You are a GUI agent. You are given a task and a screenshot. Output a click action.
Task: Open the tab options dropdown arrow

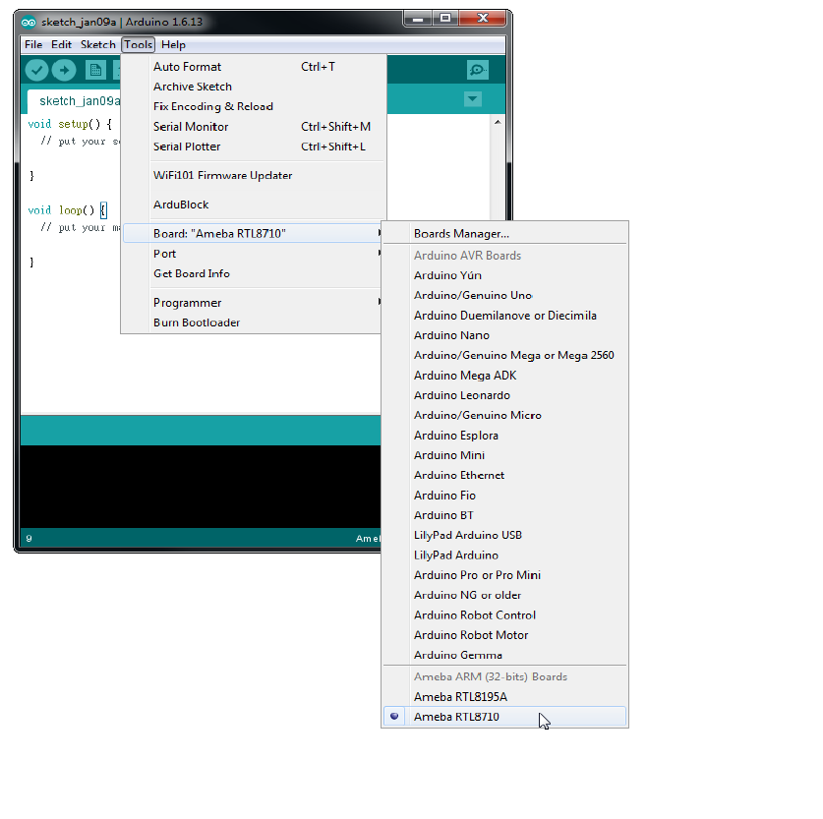click(473, 98)
